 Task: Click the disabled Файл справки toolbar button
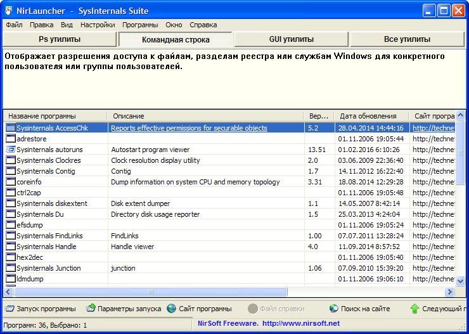click(x=276, y=309)
